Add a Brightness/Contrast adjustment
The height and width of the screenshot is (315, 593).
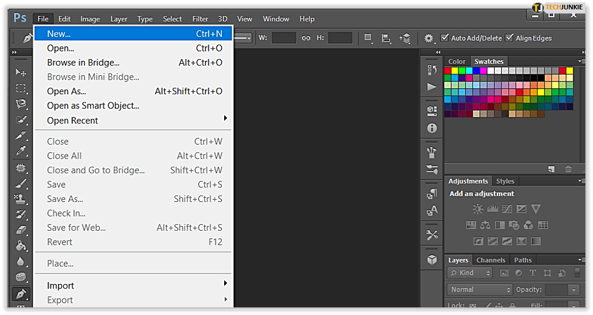coord(478,209)
